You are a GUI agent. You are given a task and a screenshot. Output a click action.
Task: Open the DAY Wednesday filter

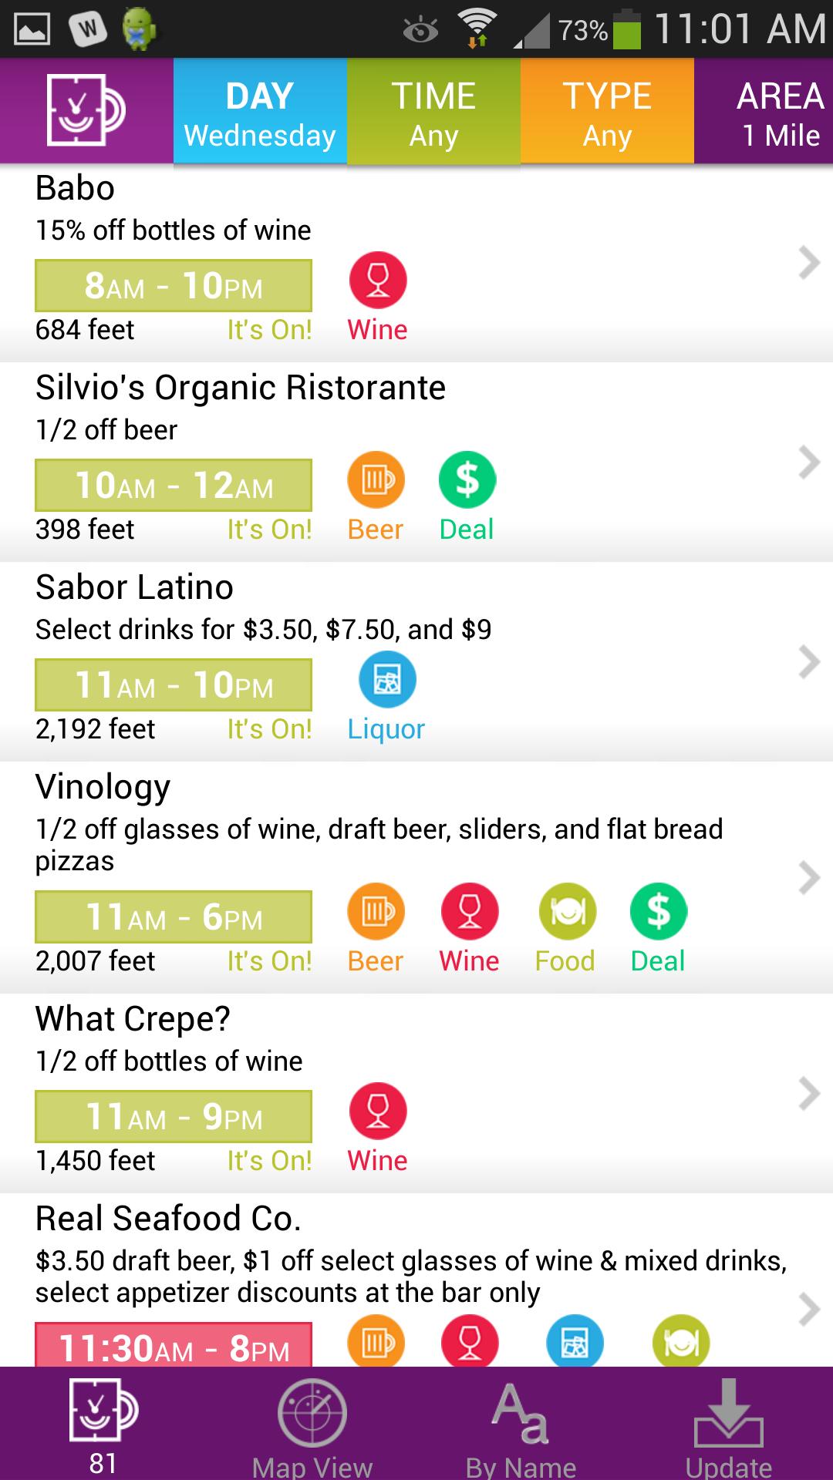(260, 112)
